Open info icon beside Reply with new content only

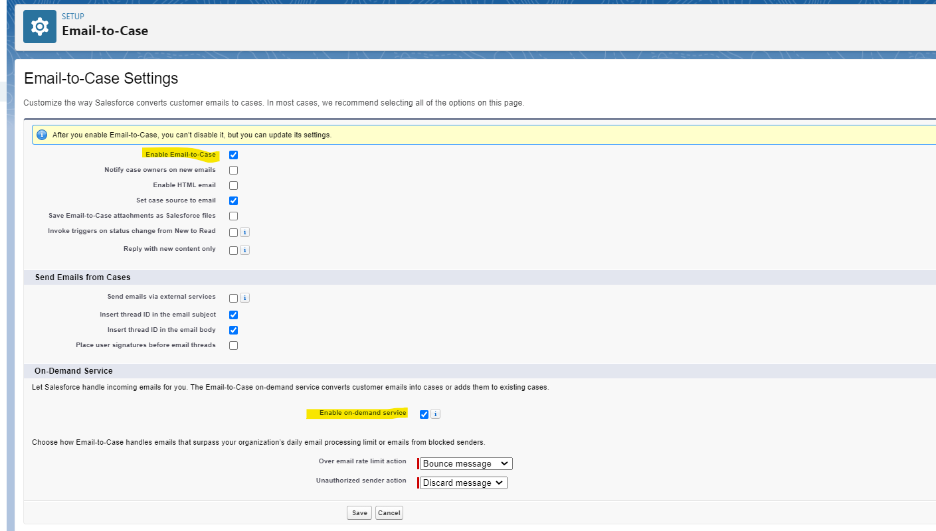point(244,250)
